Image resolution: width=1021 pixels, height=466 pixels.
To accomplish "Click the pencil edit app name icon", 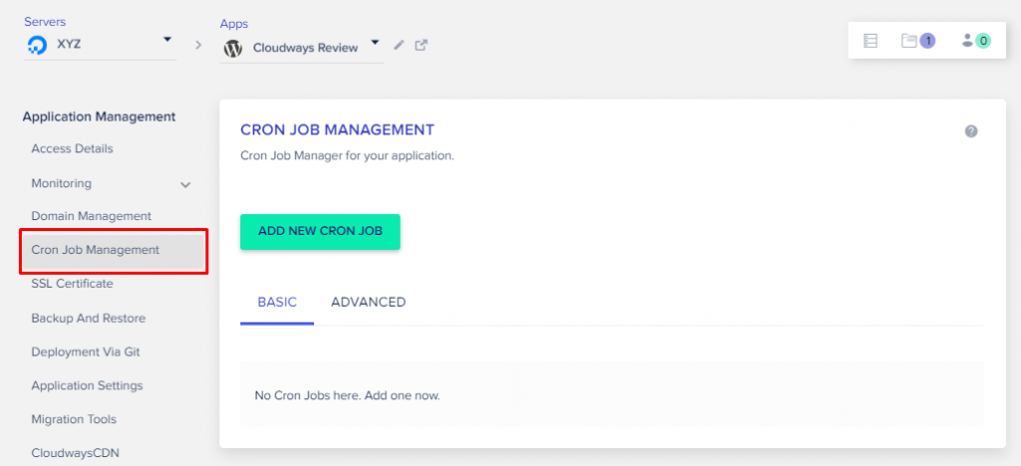I will [400, 45].
